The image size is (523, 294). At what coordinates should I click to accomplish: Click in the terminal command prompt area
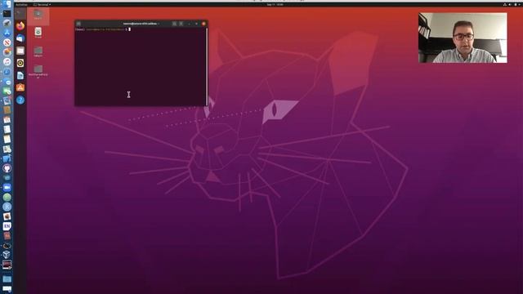click(x=140, y=66)
